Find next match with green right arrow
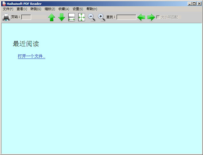This screenshot has width=203, height=155. (151, 17)
